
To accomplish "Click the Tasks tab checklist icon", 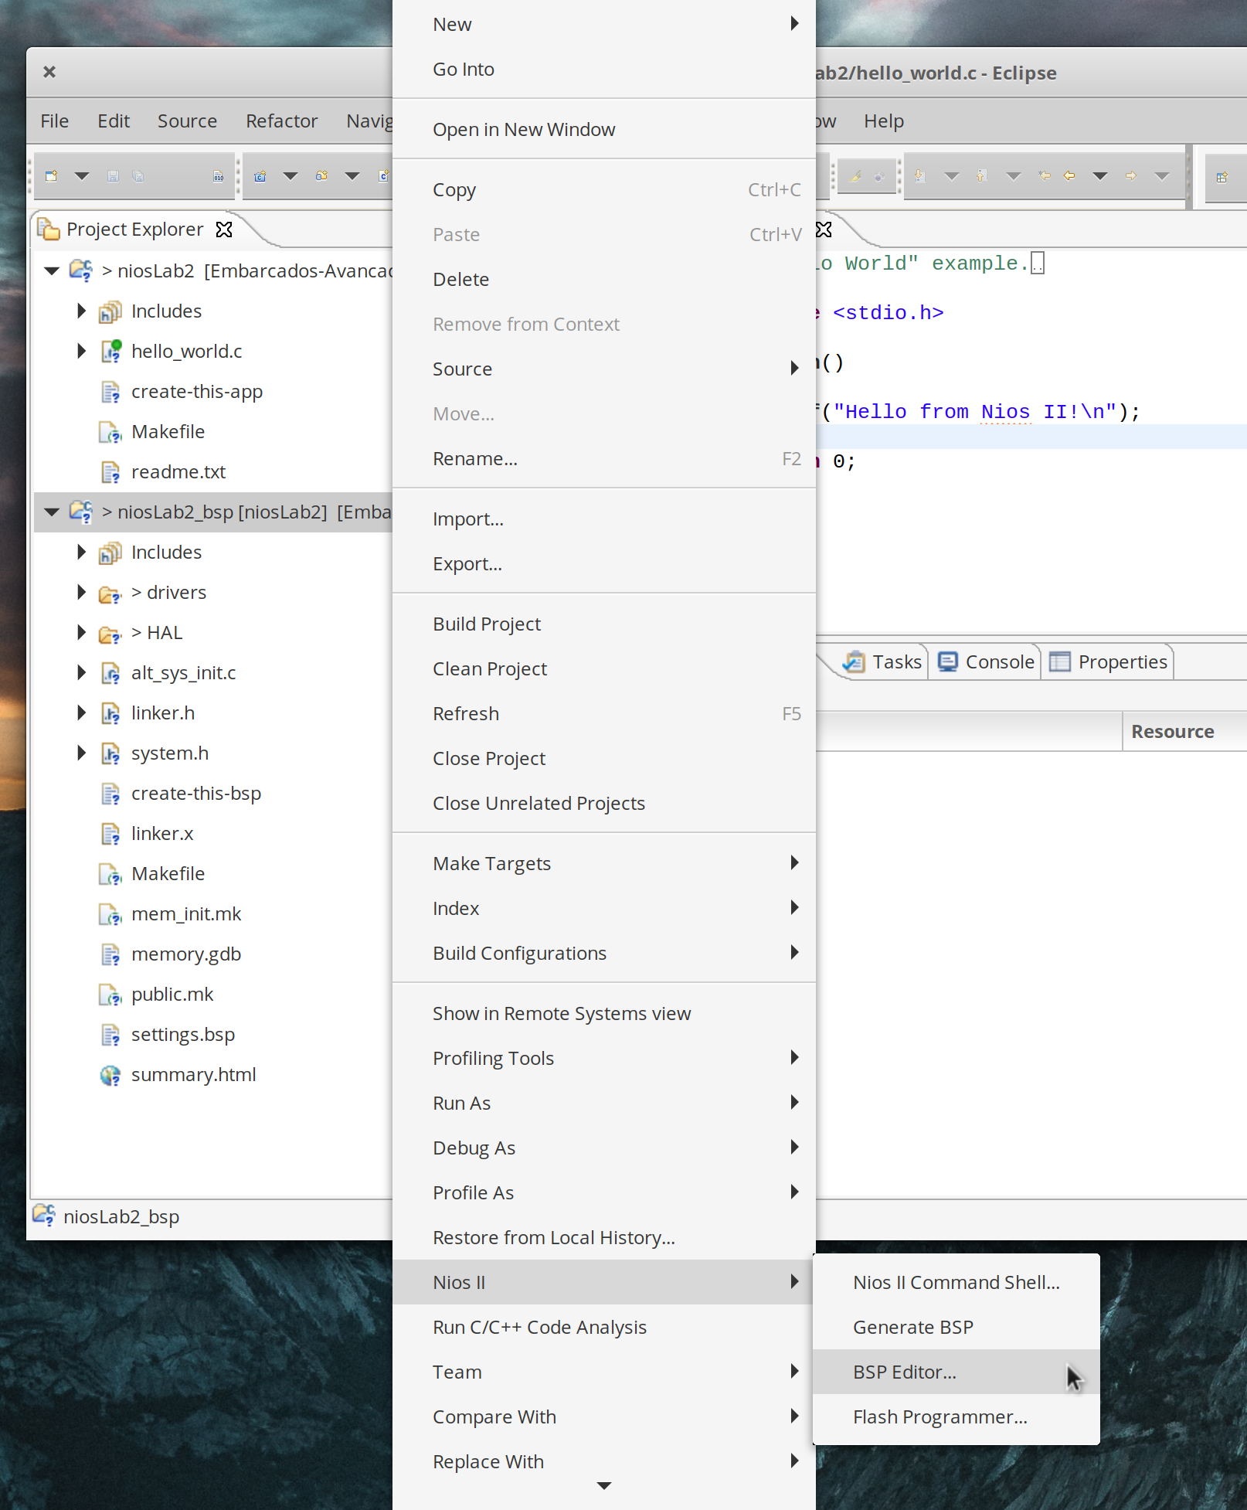I will tap(854, 662).
